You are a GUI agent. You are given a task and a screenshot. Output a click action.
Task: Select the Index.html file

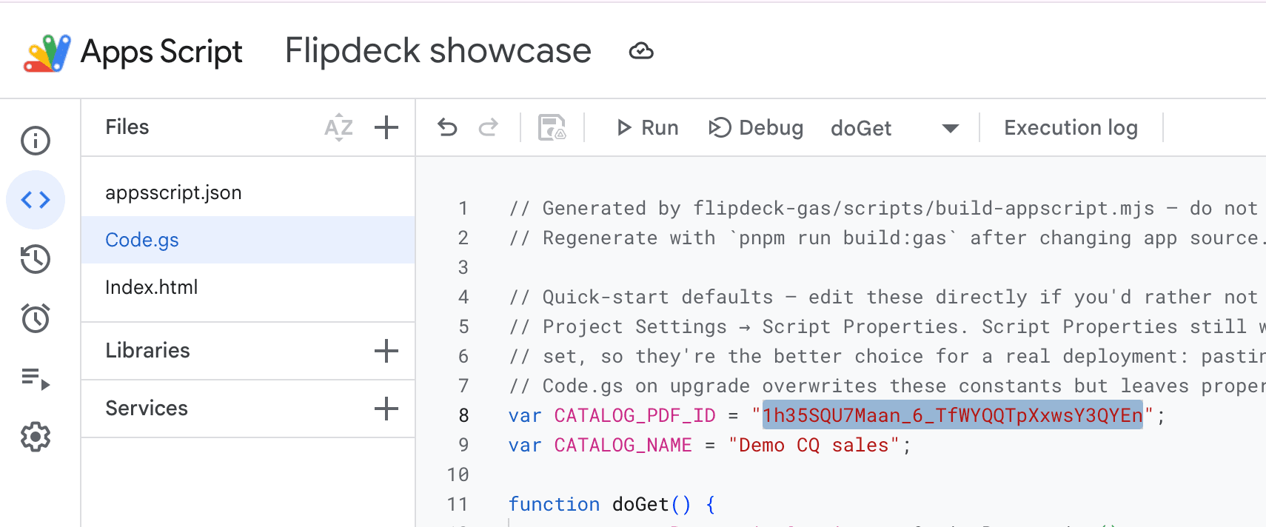point(248,287)
